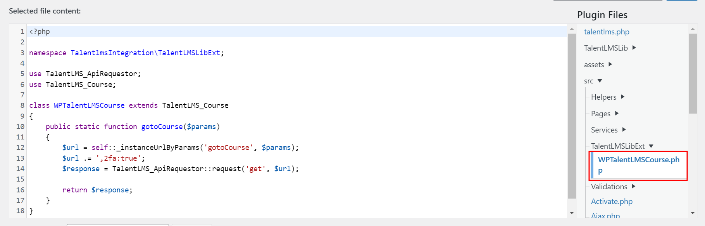Image resolution: width=705 pixels, height=226 pixels.
Task: Open the Ajax.php file link
Action: pyautogui.click(x=605, y=216)
